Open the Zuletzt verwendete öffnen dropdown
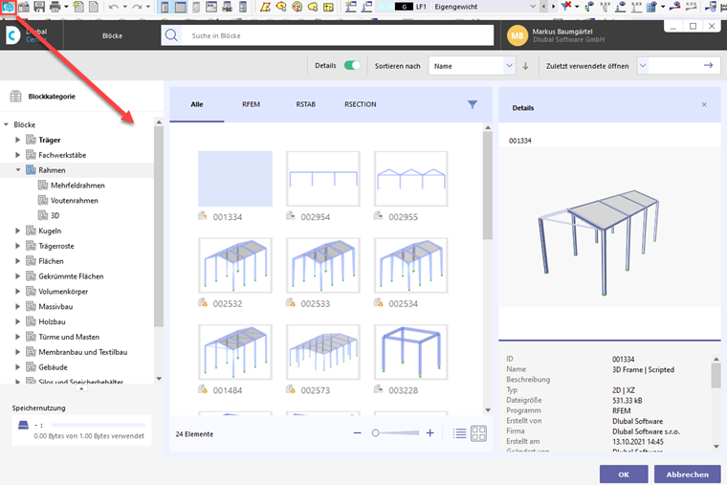This screenshot has width=727, height=485. click(643, 65)
